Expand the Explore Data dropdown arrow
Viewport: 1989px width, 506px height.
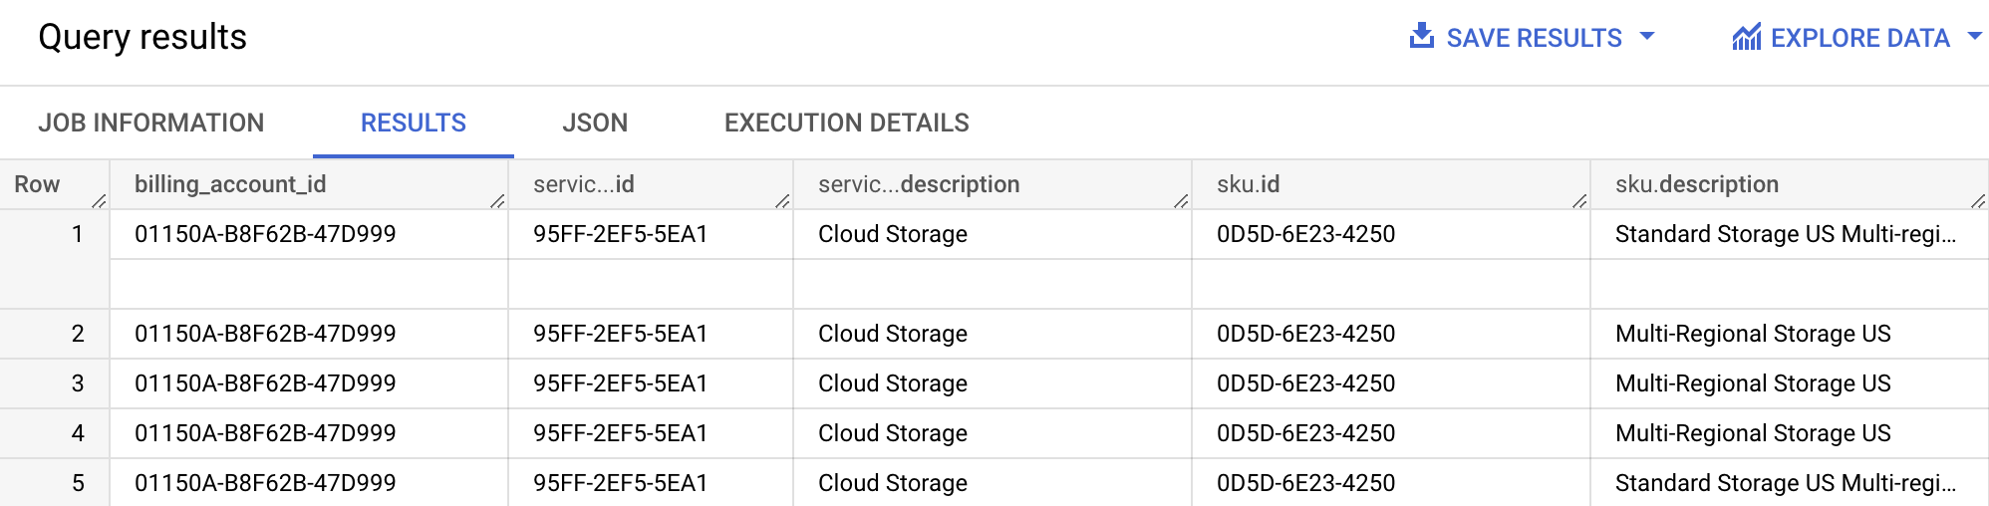tap(1974, 37)
